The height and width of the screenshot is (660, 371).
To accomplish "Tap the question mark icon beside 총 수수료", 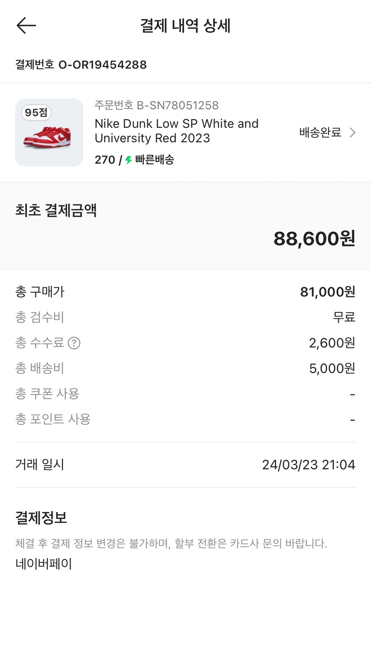I will (x=74, y=343).
